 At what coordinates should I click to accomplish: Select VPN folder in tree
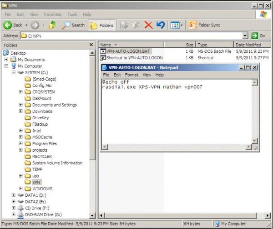[x=36, y=182]
